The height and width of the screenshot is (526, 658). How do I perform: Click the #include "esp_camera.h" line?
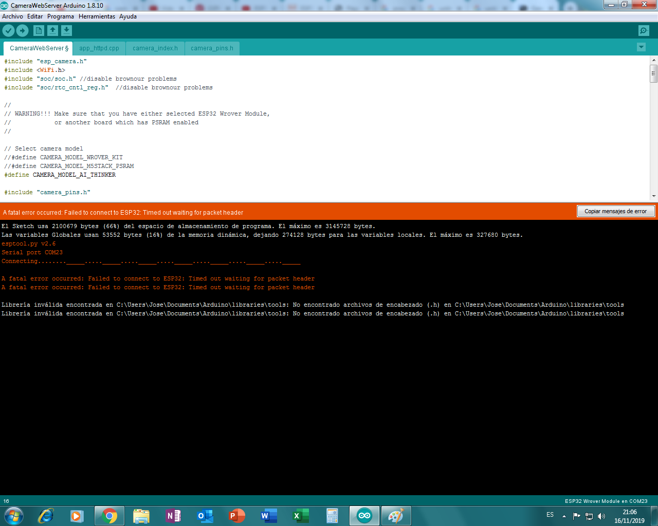point(46,62)
